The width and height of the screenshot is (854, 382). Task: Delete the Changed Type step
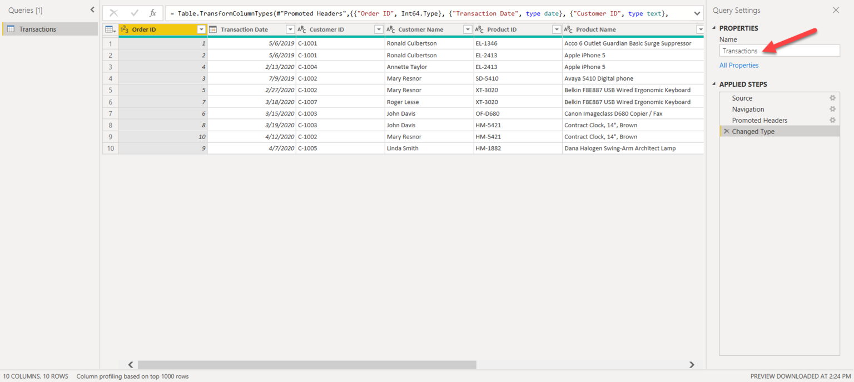pyautogui.click(x=726, y=132)
